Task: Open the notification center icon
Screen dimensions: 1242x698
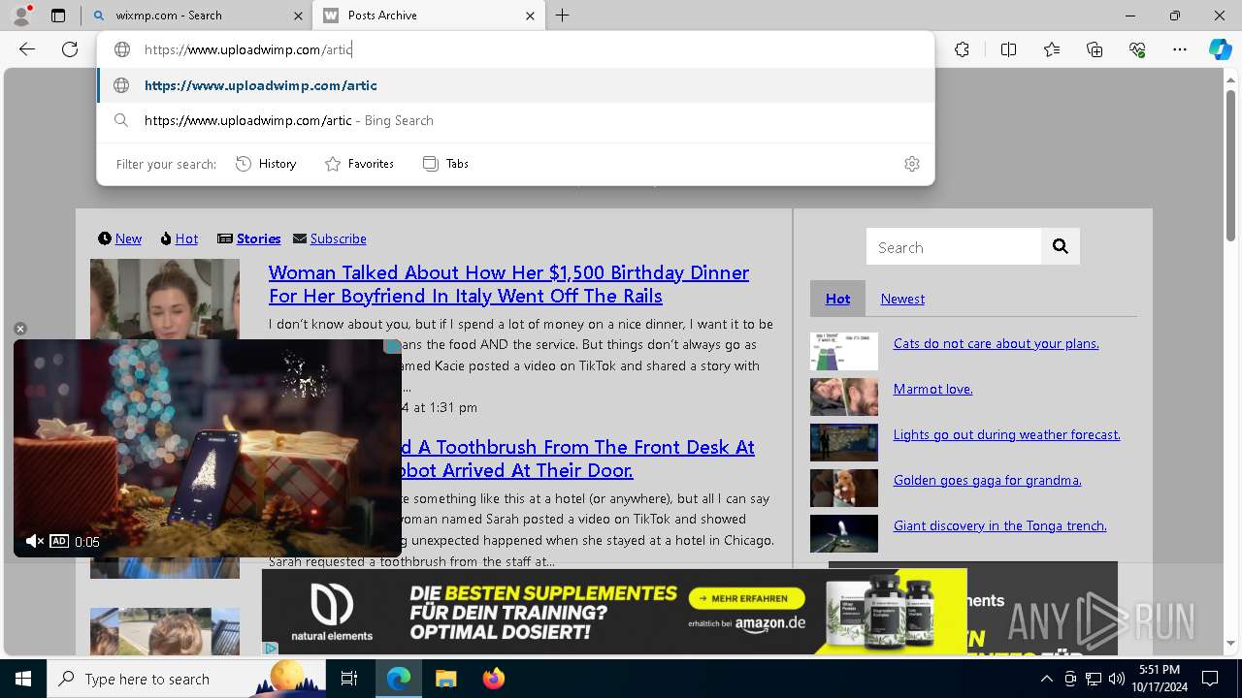Action: 1210,679
